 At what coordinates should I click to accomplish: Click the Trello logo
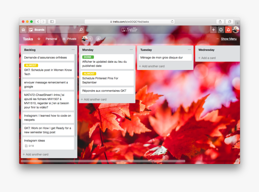tap(129, 30)
